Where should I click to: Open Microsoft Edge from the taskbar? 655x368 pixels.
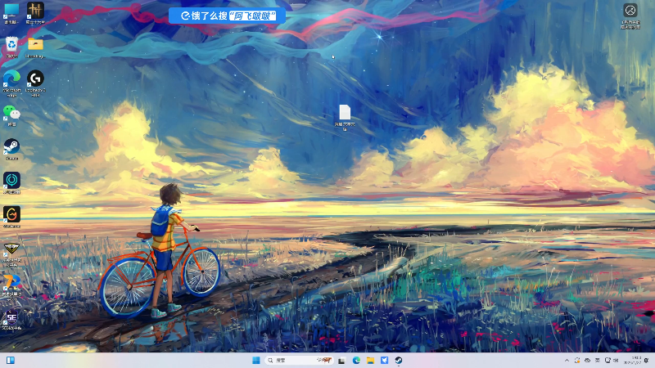(356, 360)
